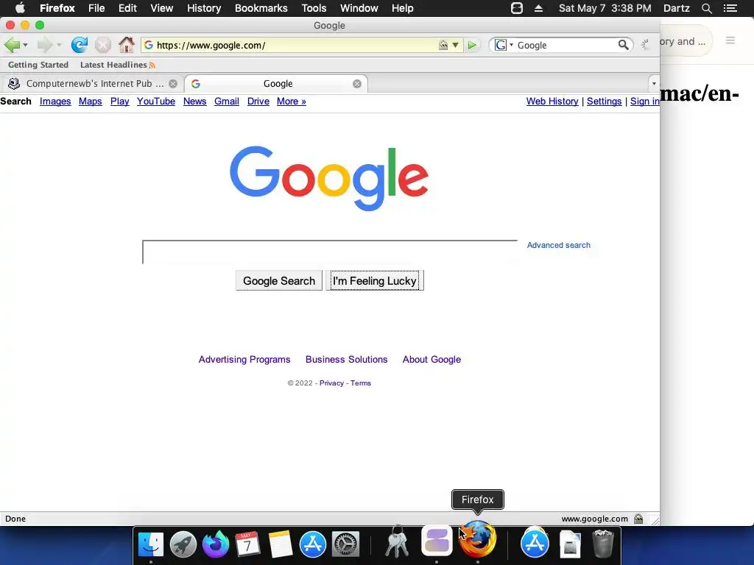Click the Google favicon in address bar

coord(149,45)
